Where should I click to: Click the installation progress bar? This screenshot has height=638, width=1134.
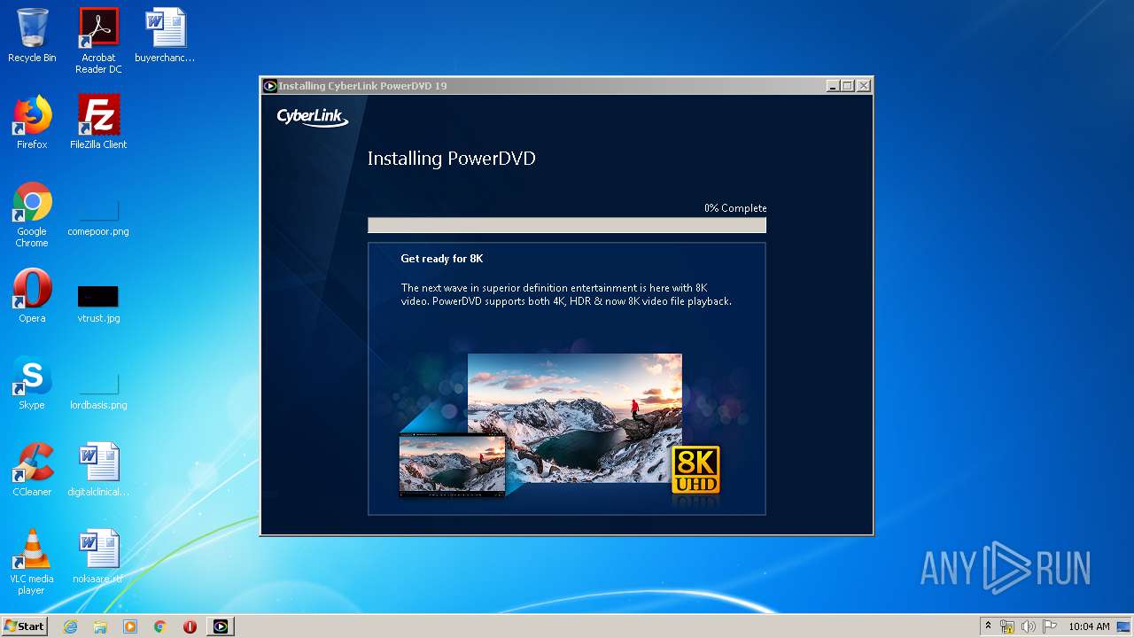pos(567,225)
